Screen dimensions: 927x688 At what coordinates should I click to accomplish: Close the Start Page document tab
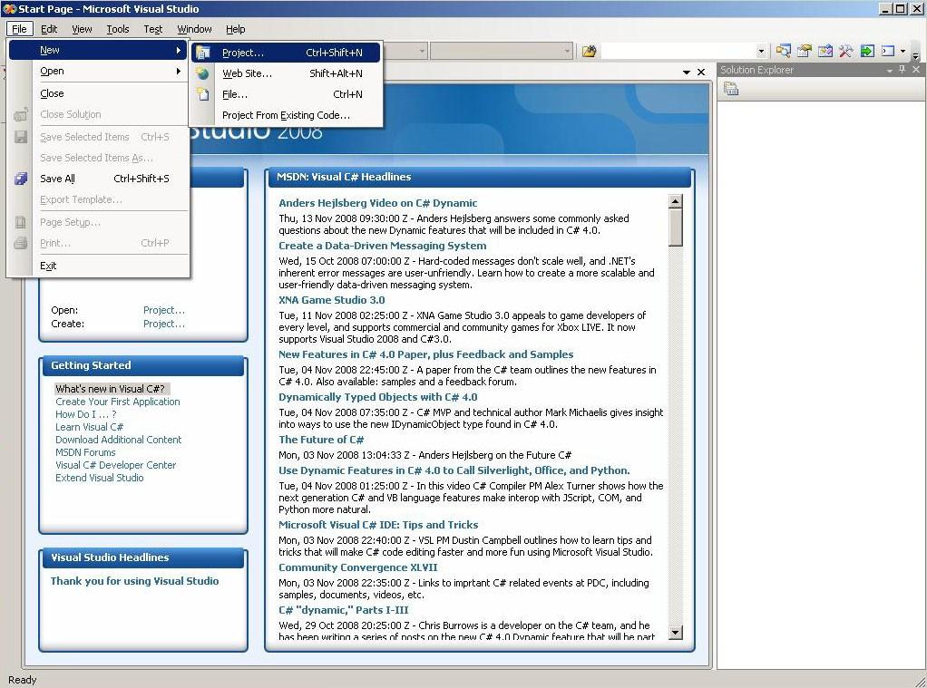(701, 73)
